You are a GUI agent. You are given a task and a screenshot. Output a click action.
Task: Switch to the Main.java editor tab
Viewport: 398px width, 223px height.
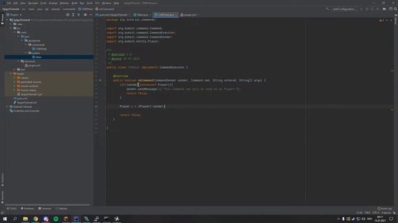coord(141,15)
